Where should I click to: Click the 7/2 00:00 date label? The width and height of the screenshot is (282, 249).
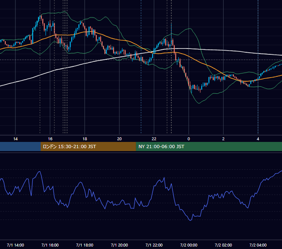[x=189, y=245]
